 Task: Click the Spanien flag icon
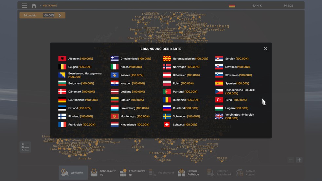pyautogui.click(x=219, y=83)
